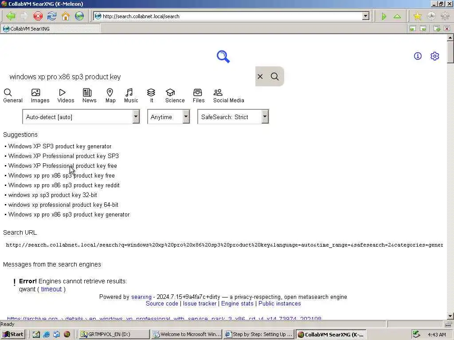The height and width of the screenshot is (340, 454).
Task: Click suggestion 'windows xp sp3 product key 32-bit'
Action: (x=52, y=195)
